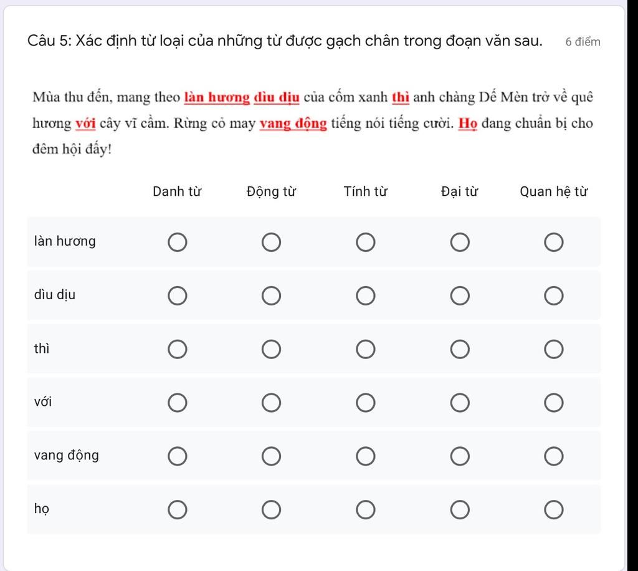Mark dìu dịu as Động từ

point(272,295)
